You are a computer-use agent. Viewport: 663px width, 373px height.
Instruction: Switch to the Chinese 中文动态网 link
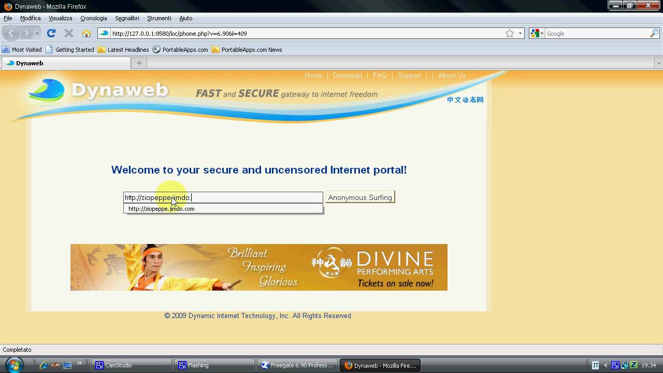tap(465, 99)
